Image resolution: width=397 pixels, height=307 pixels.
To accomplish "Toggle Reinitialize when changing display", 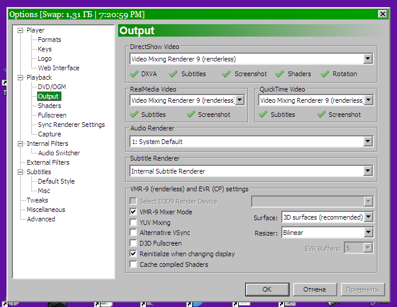I will tap(133, 254).
